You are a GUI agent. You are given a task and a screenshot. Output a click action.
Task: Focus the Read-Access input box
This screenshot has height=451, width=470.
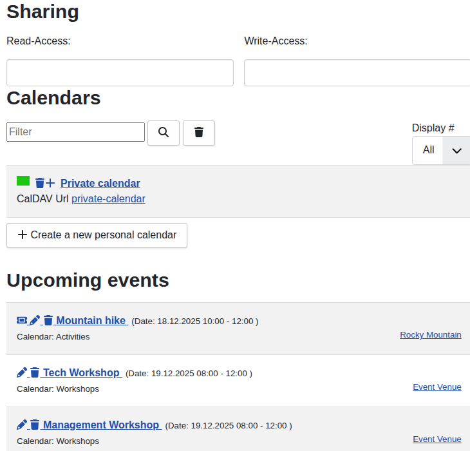[120, 73]
